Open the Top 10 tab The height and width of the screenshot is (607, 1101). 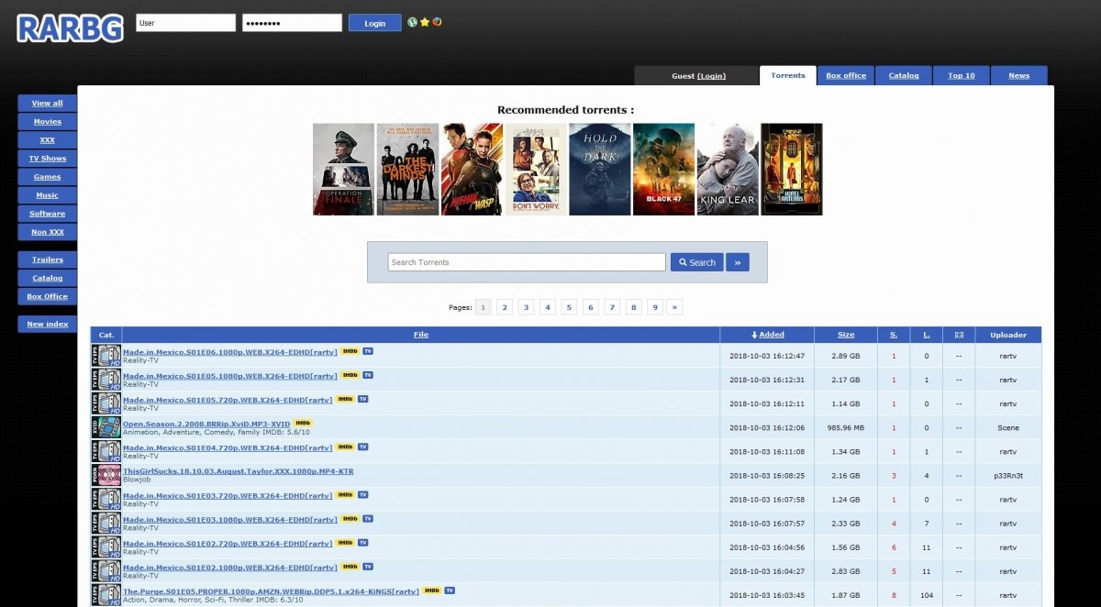click(962, 76)
